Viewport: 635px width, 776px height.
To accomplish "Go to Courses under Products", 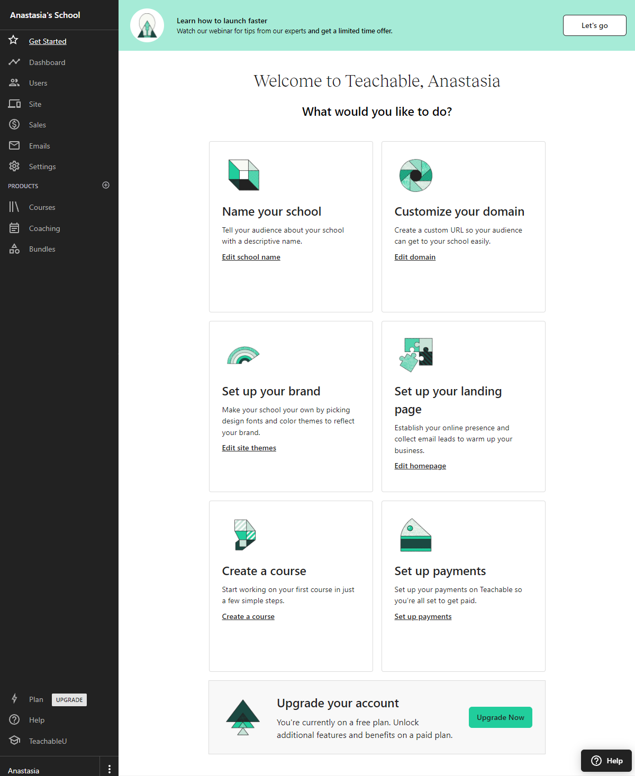I will click(42, 207).
